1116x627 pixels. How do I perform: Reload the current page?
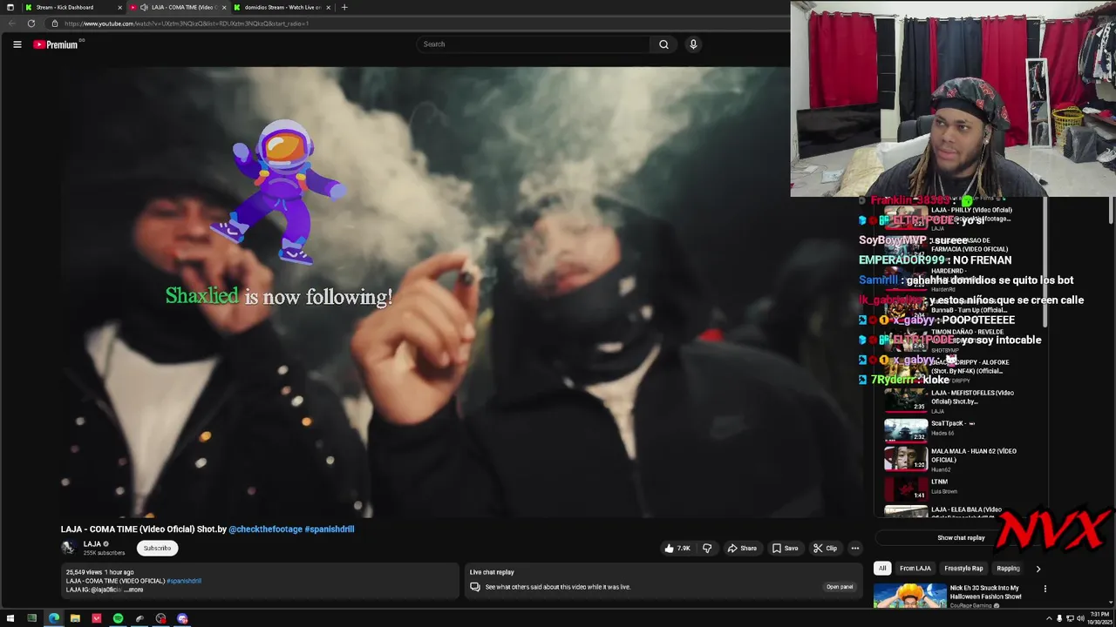[x=31, y=24]
